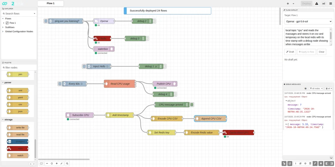Viewport: 335px width, 167px height.
Task: Add a new flow with plus icon
Action: pos(288,3)
